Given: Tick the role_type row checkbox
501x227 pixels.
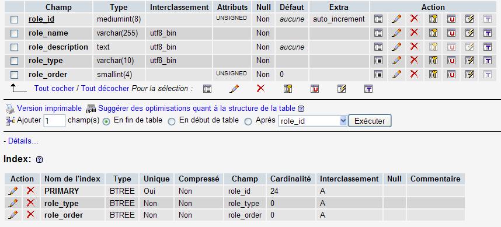Looking at the screenshot, I should click(x=15, y=61).
